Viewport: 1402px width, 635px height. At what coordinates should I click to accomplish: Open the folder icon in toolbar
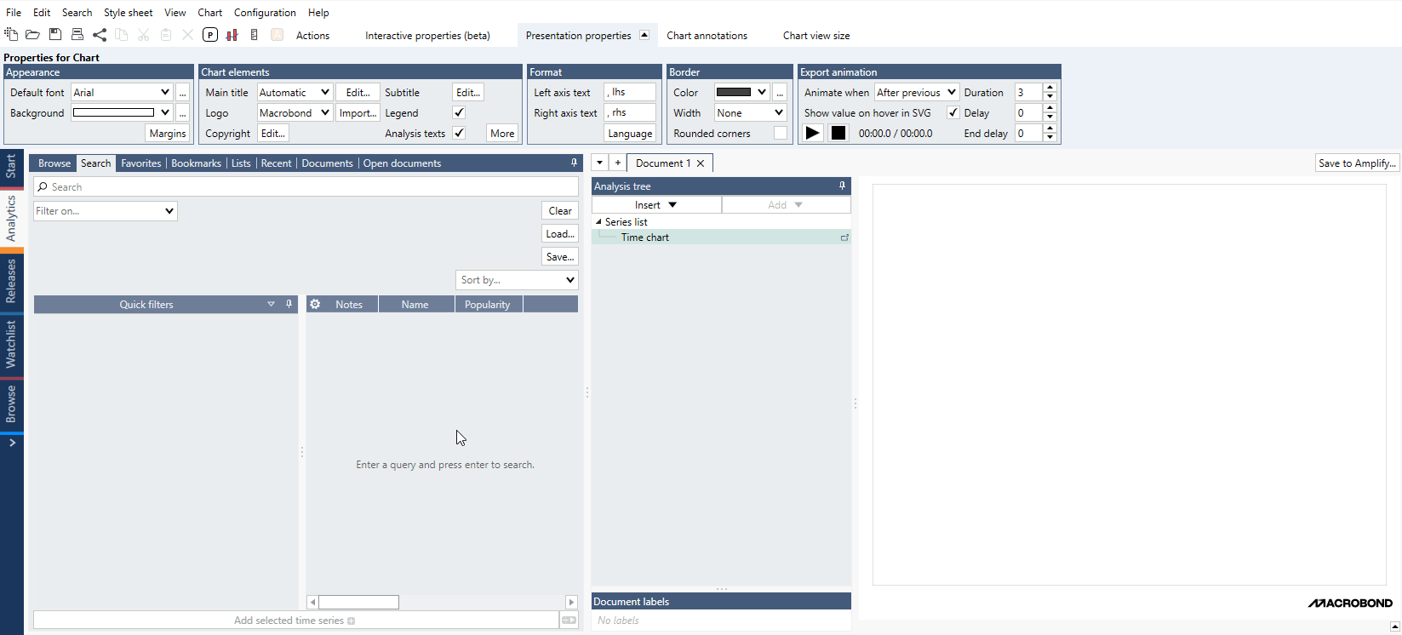[32, 35]
